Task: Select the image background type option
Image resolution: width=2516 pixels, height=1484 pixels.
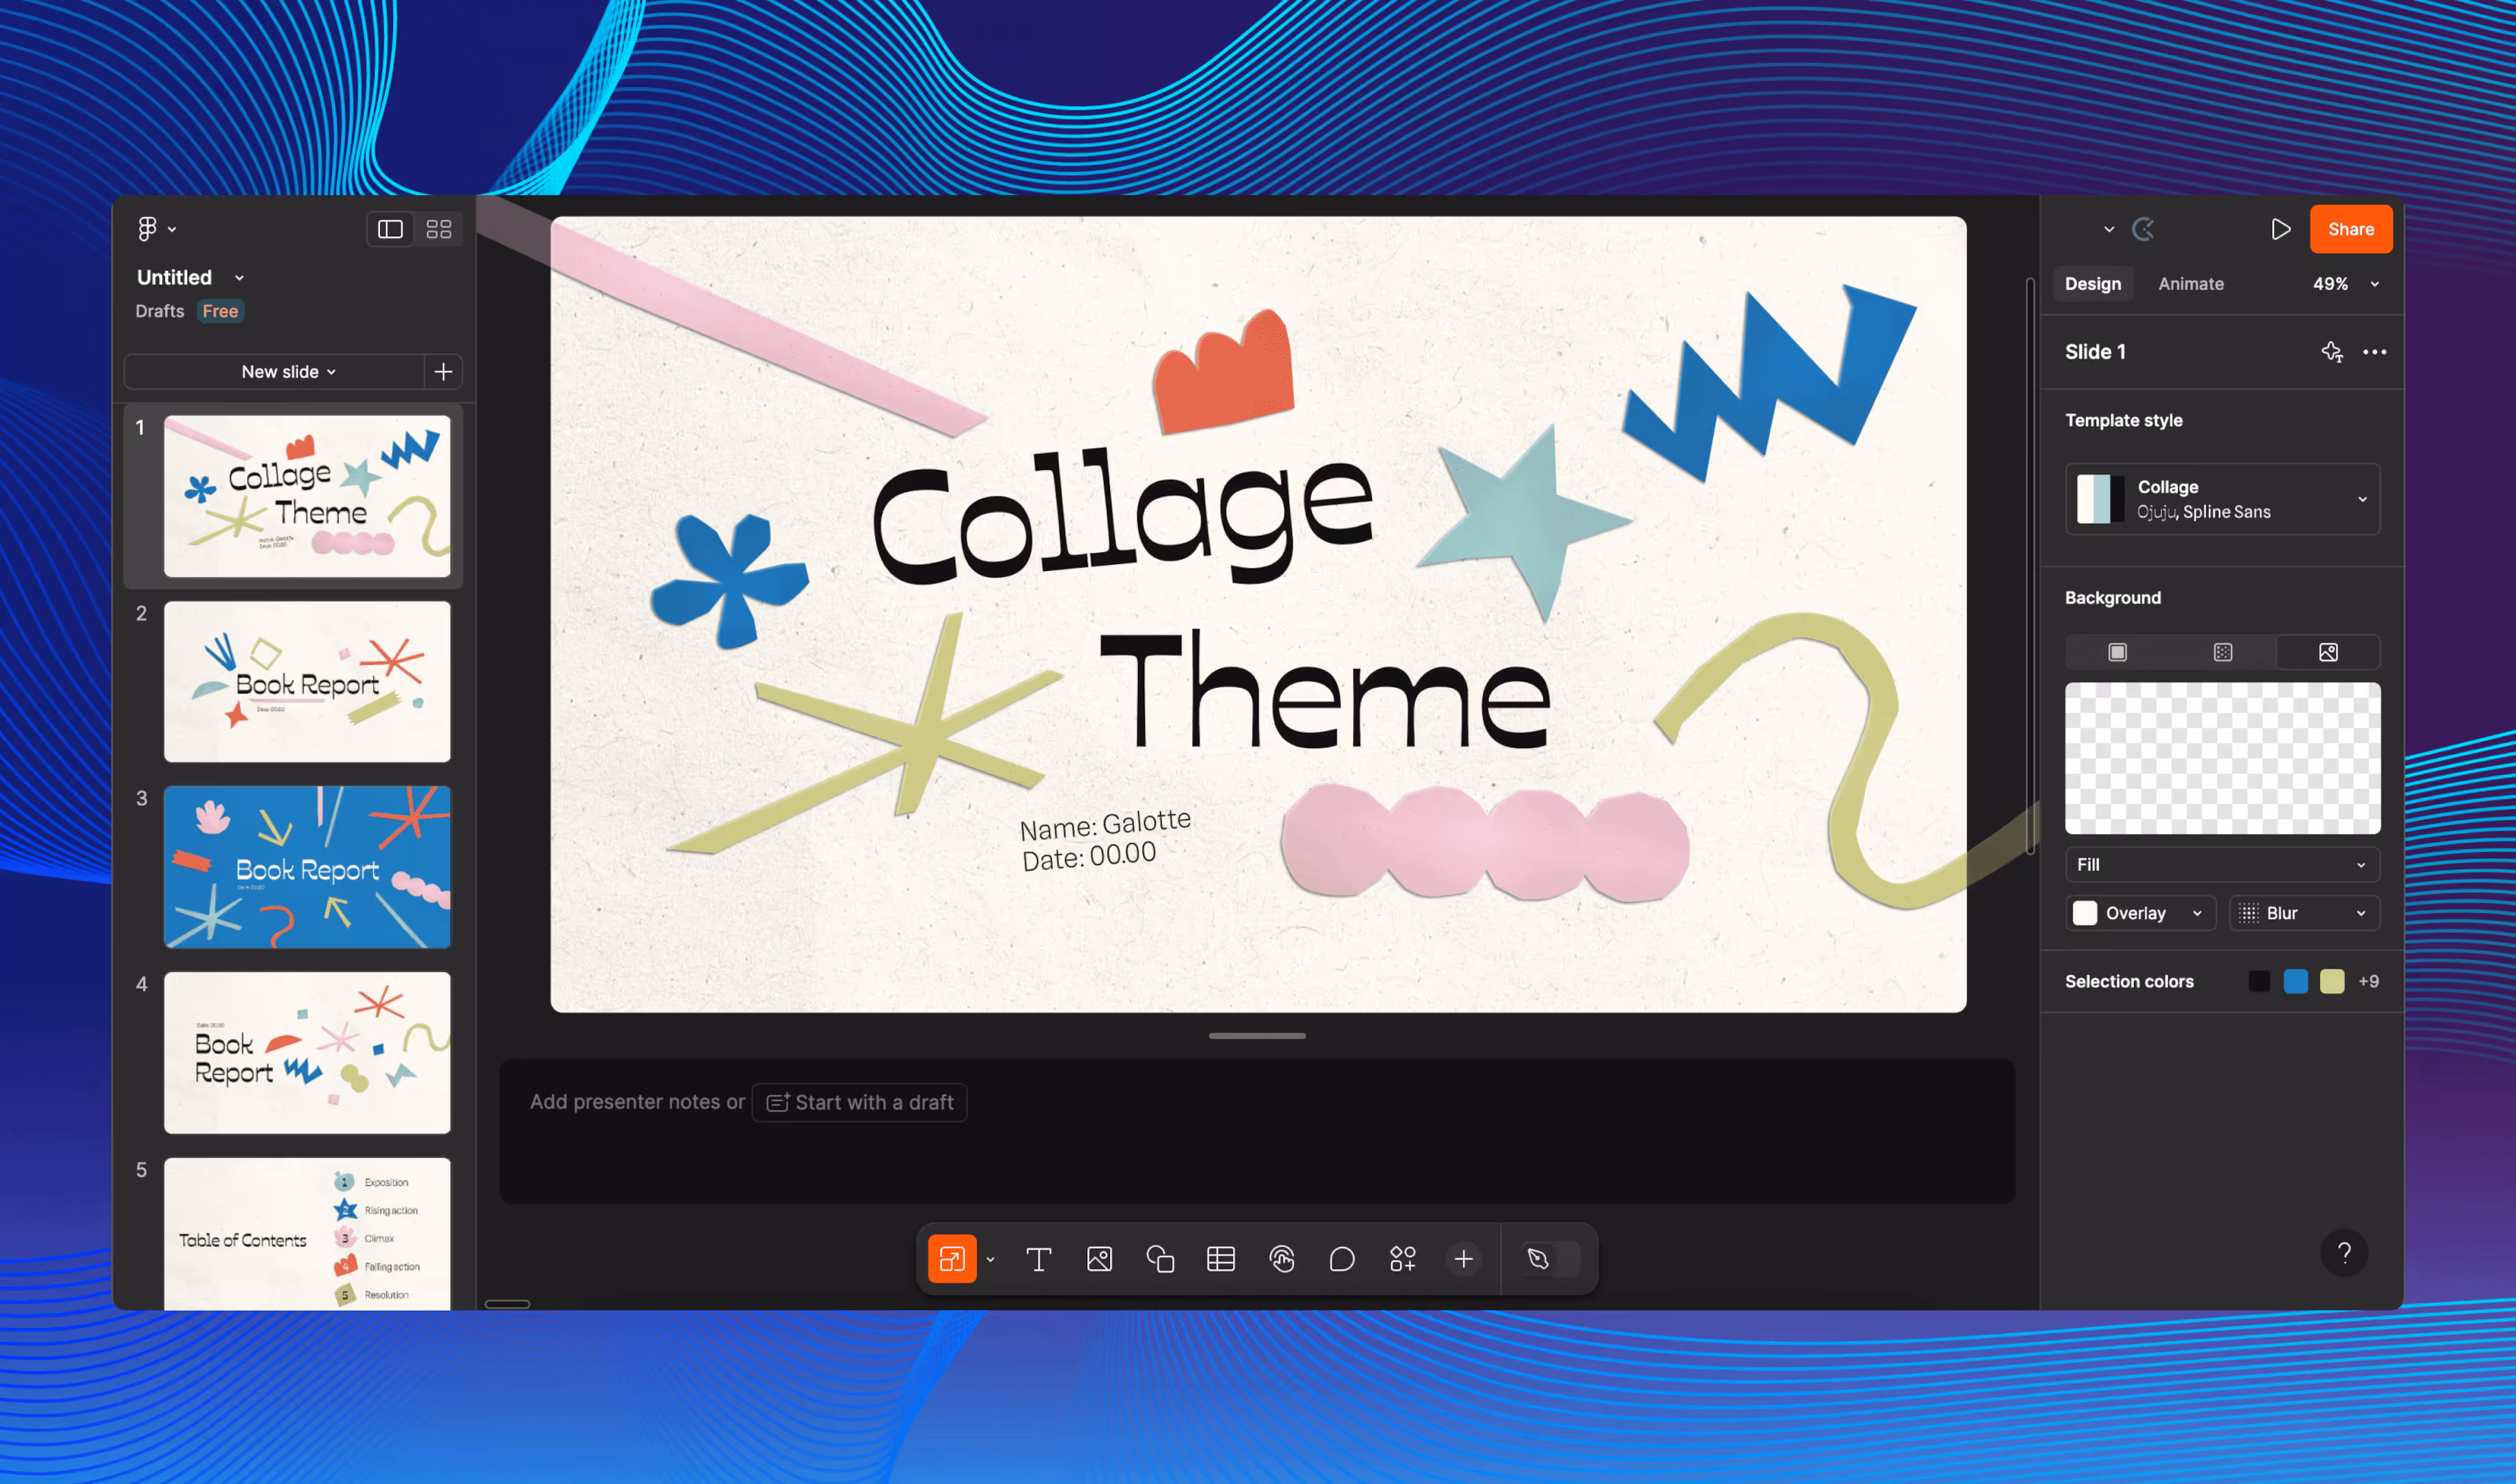Action: coord(2328,652)
